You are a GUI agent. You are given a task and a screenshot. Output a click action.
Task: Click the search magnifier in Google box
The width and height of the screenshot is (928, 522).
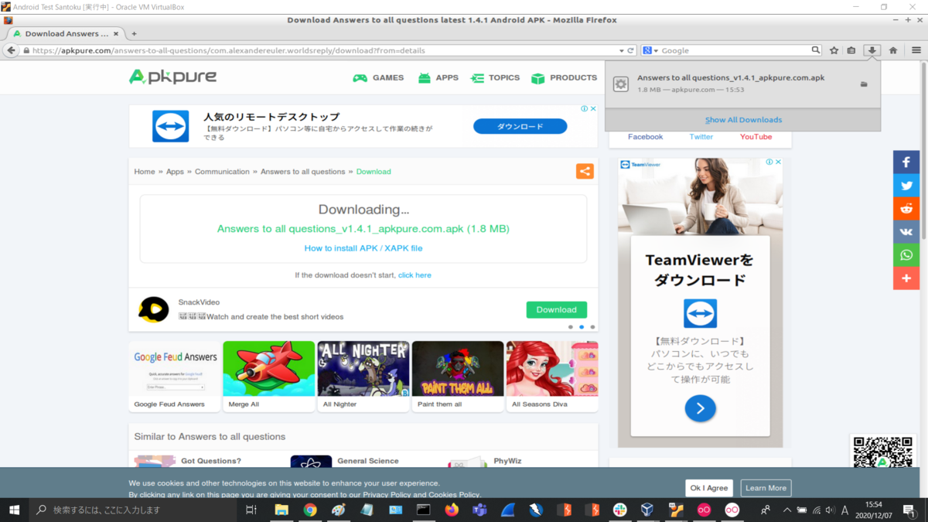(816, 50)
